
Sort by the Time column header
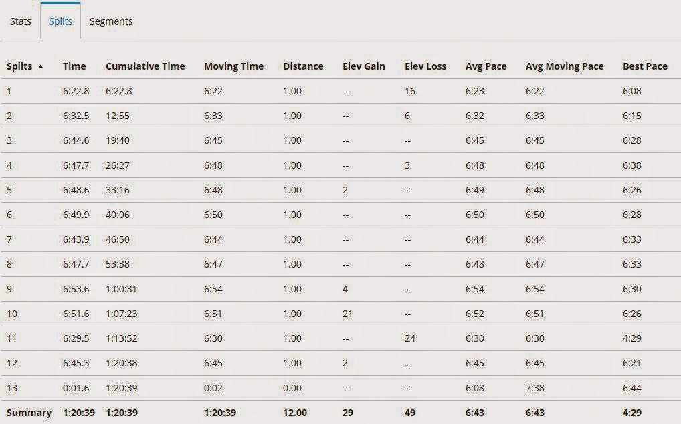pos(74,66)
